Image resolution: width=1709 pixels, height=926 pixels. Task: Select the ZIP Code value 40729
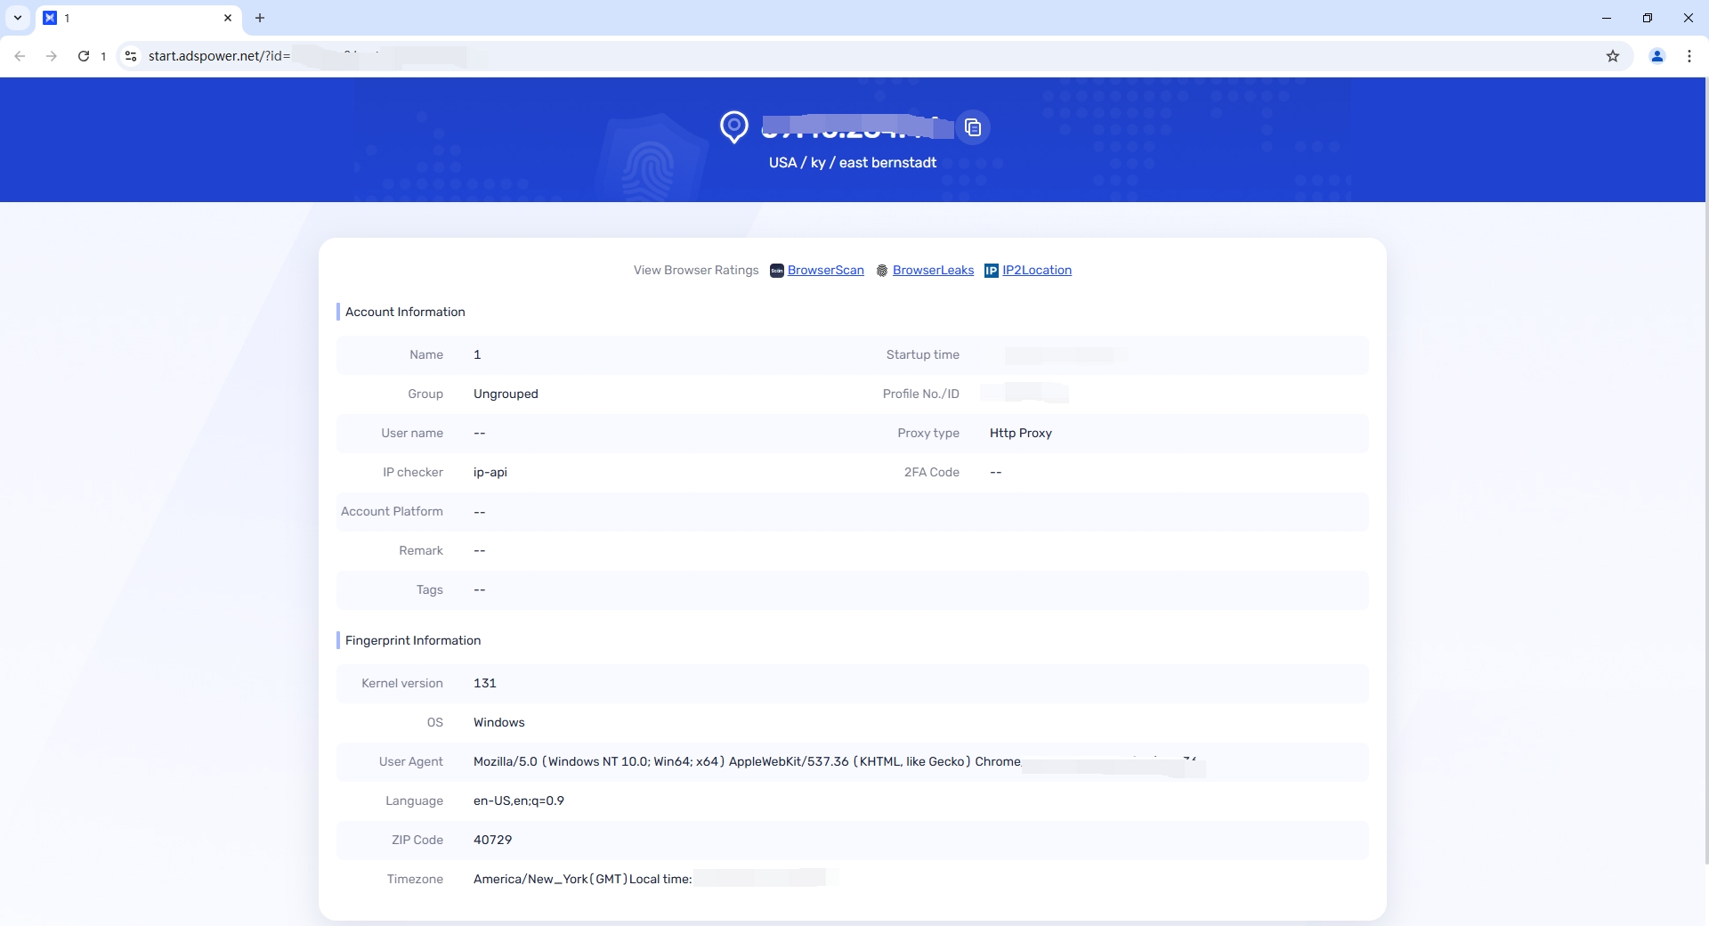(493, 841)
